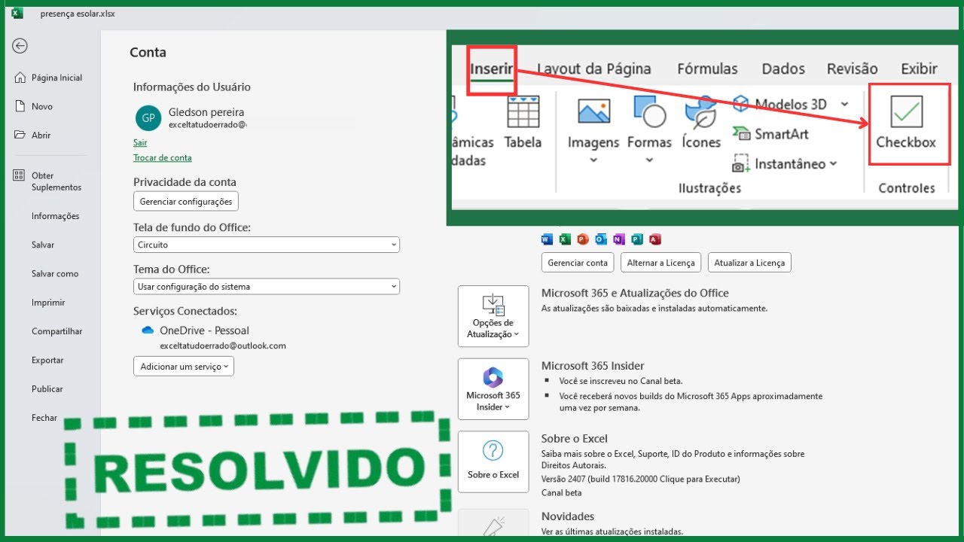Select Exportar in the sidebar
This screenshot has height=542, width=964.
pyautogui.click(x=47, y=360)
